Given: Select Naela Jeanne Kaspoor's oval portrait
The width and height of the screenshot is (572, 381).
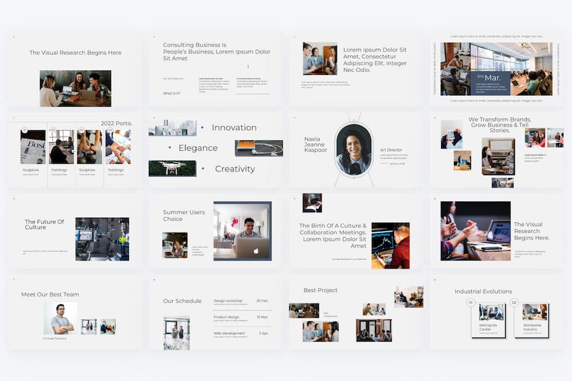Looking at the screenshot, I should click(x=353, y=149).
